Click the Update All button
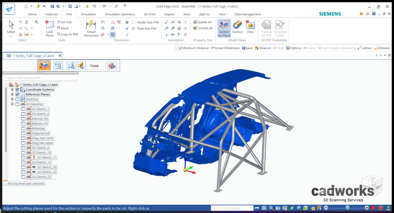The width and height of the screenshot is (394, 213). 202,22
